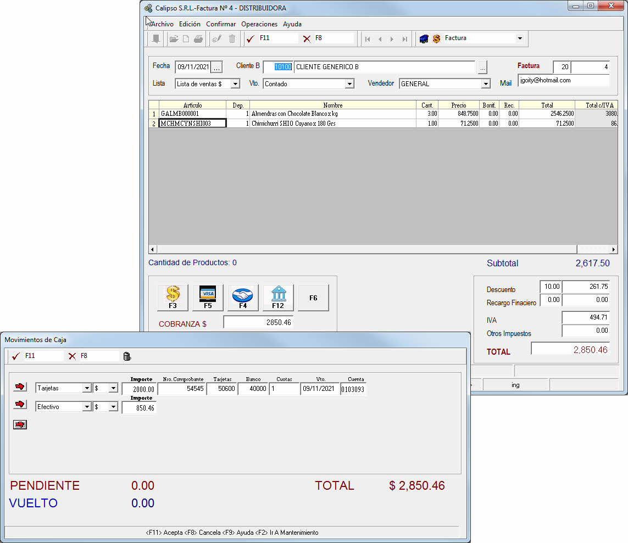The image size is (628, 543).
Task: Click the Precio column header
Action: pyautogui.click(x=459, y=105)
